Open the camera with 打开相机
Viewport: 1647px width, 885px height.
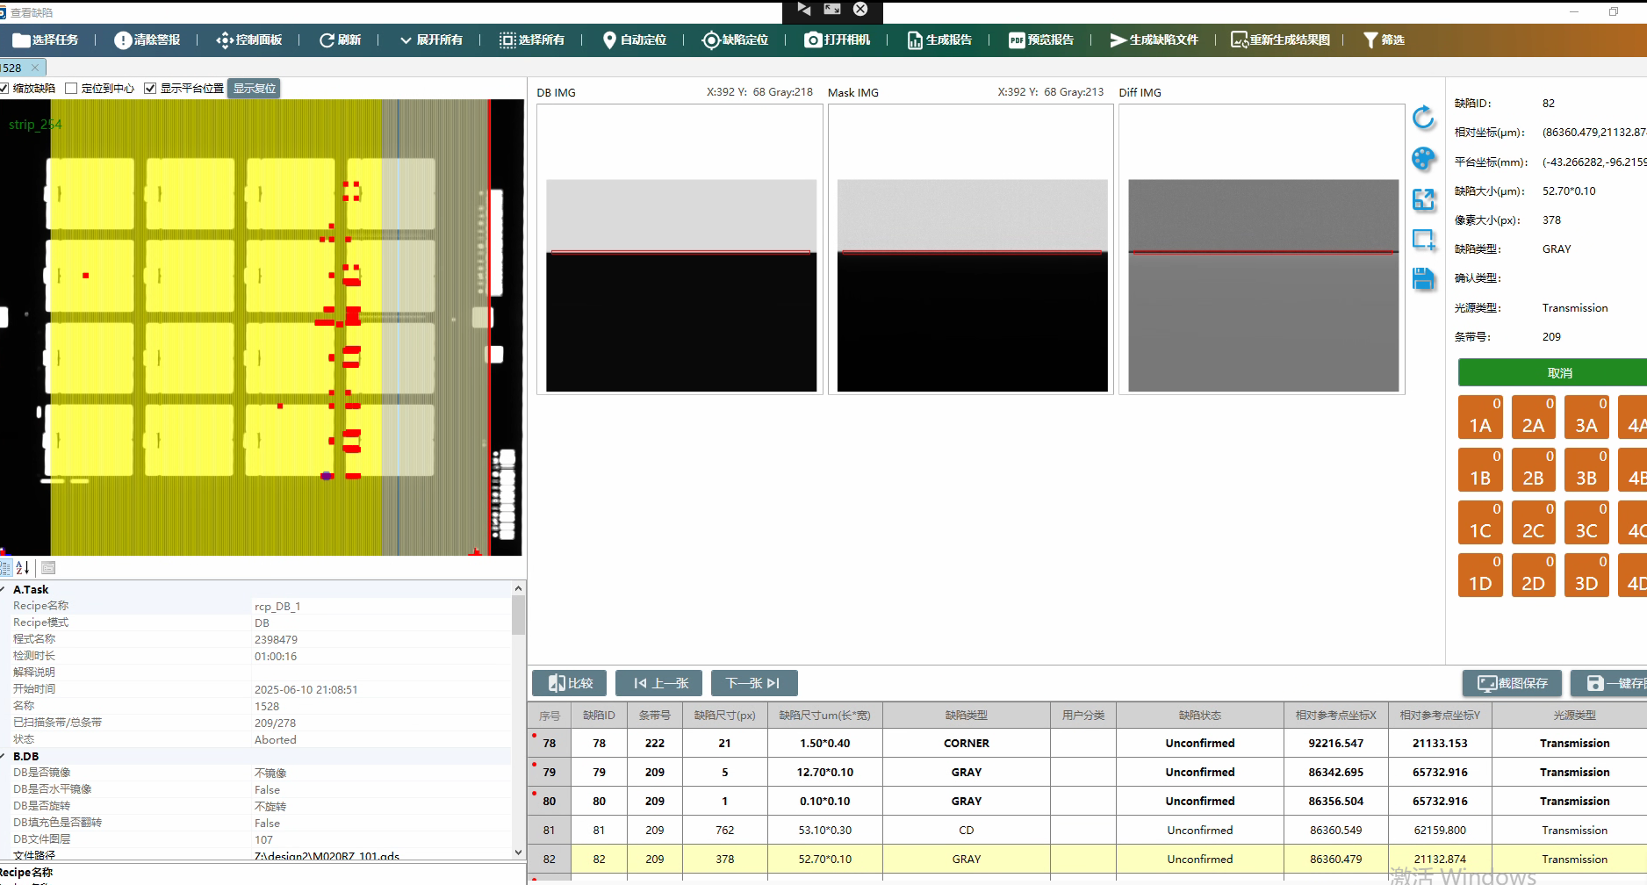coord(838,40)
